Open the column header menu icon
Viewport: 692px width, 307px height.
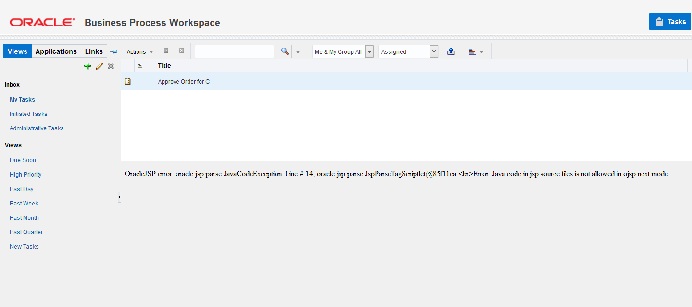click(x=140, y=66)
